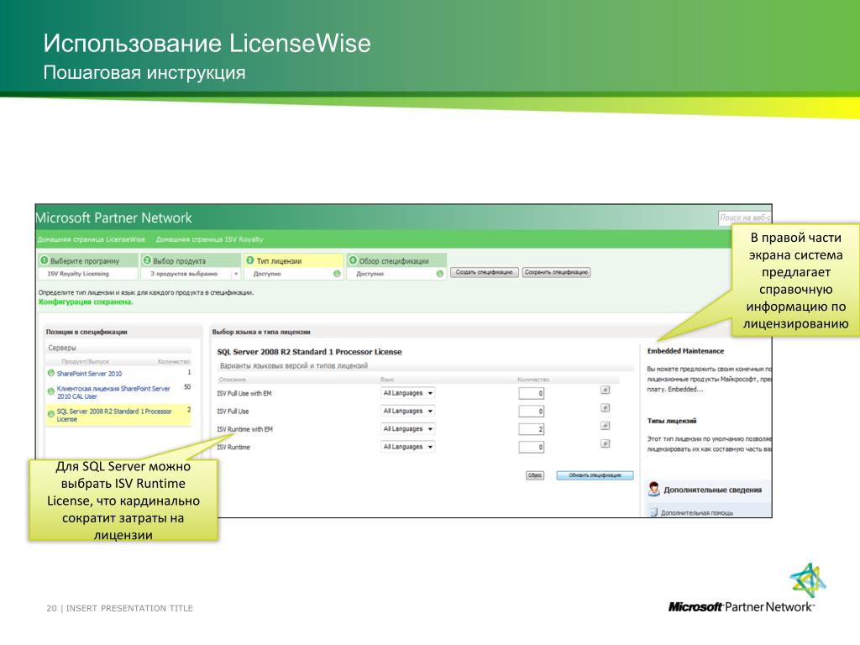Image resolution: width=860 pixels, height=645 pixels.
Task: Open language dropdown for ISV Runtime
Action: click(x=408, y=447)
